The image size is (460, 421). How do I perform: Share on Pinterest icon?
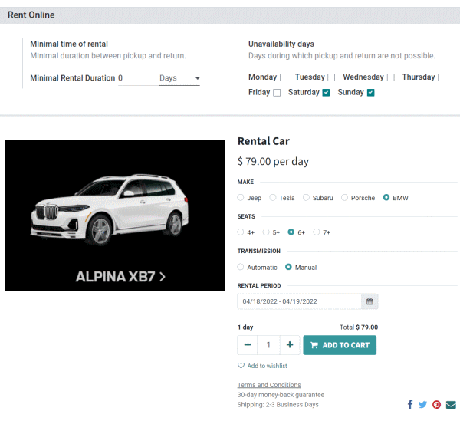436,405
